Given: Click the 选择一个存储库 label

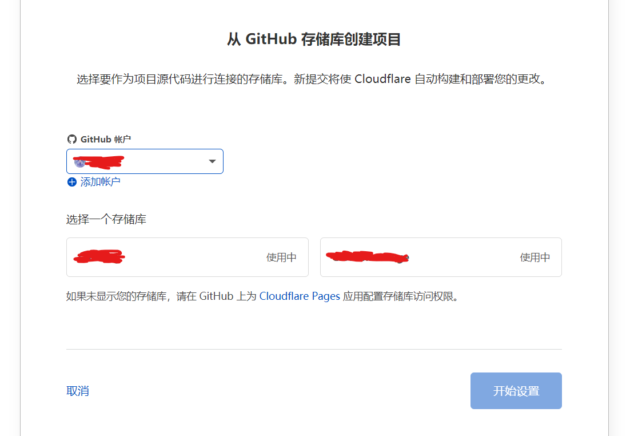Looking at the screenshot, I should tap(106, 219).
